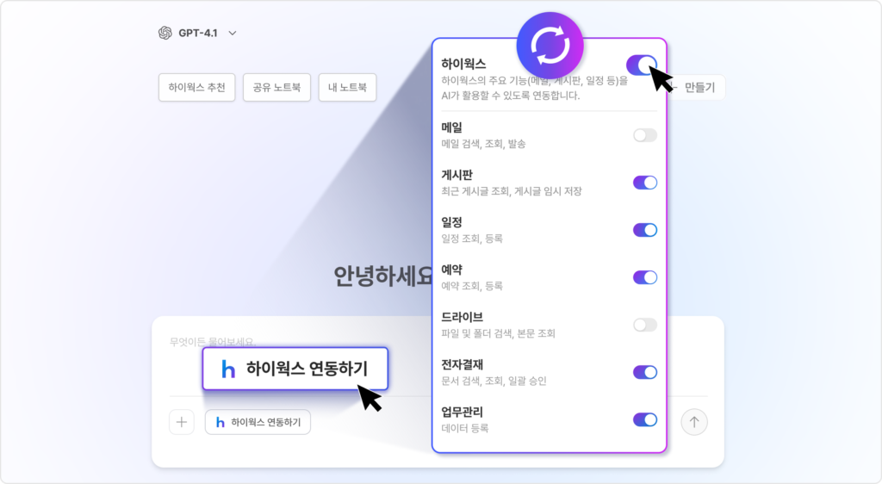The image size is (882, 484).
Task: Turn off the 일정 switch
Action: click(644, 230)
